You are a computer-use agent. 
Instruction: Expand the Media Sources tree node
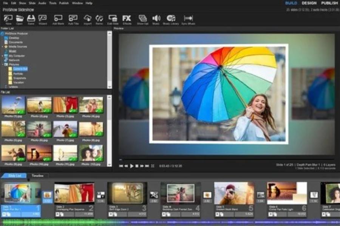click(x=2, y=47)
